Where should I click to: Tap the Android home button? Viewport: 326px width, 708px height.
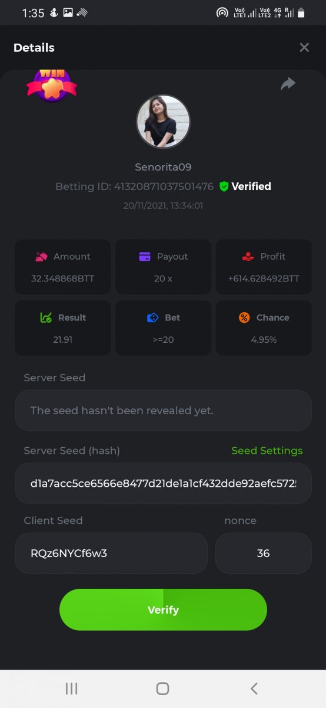pyautogui.click(x=162, y=689)
